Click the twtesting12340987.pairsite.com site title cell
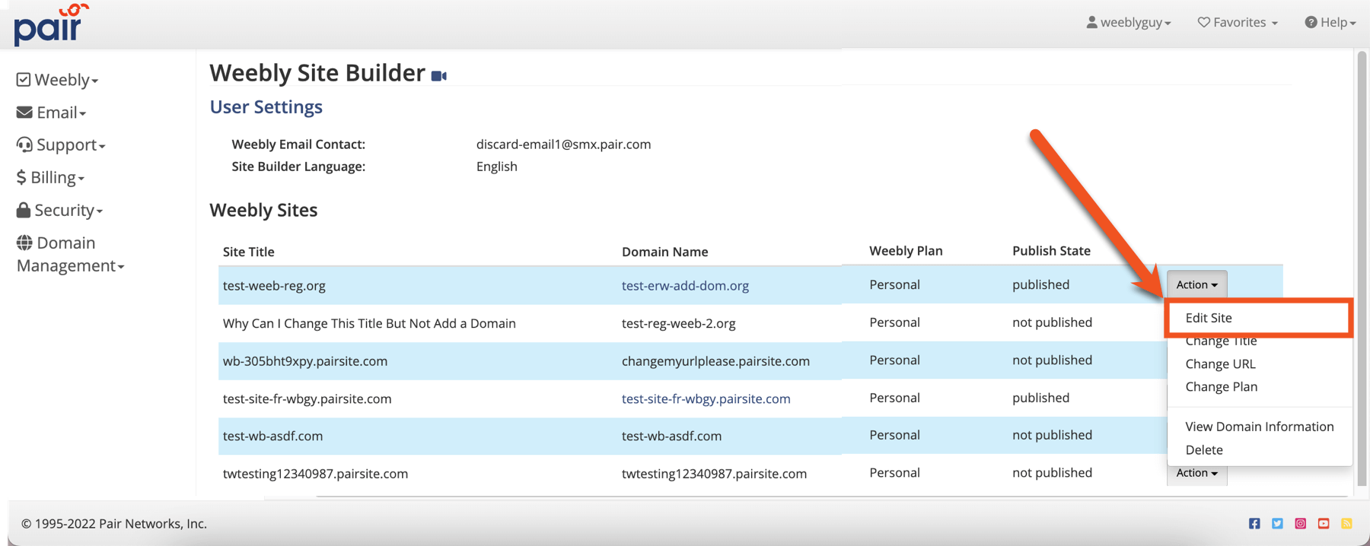 pos(315,474)
